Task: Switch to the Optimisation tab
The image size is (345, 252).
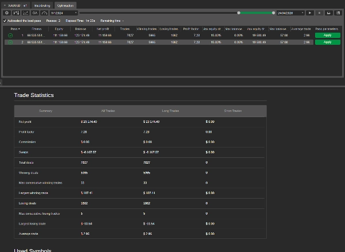Action: point(66,5)
